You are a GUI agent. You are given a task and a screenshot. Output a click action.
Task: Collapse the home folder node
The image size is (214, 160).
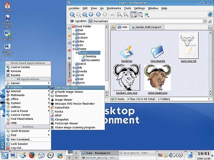coord(74,49)
